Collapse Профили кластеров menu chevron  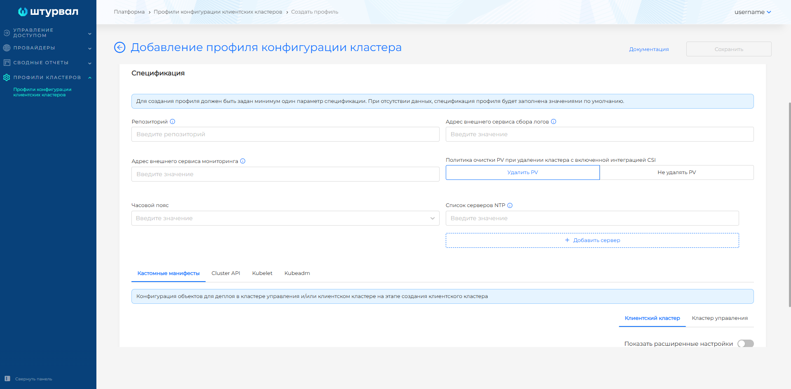coord(90,78)
